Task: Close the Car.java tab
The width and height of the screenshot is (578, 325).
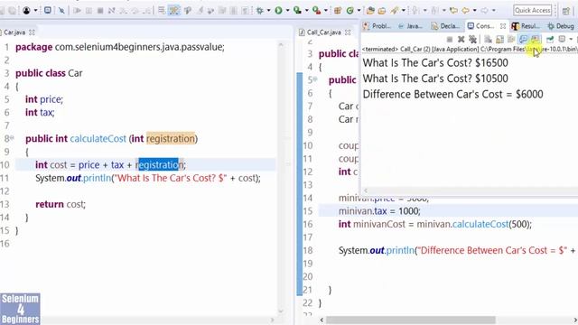Action: click(33, 32)
